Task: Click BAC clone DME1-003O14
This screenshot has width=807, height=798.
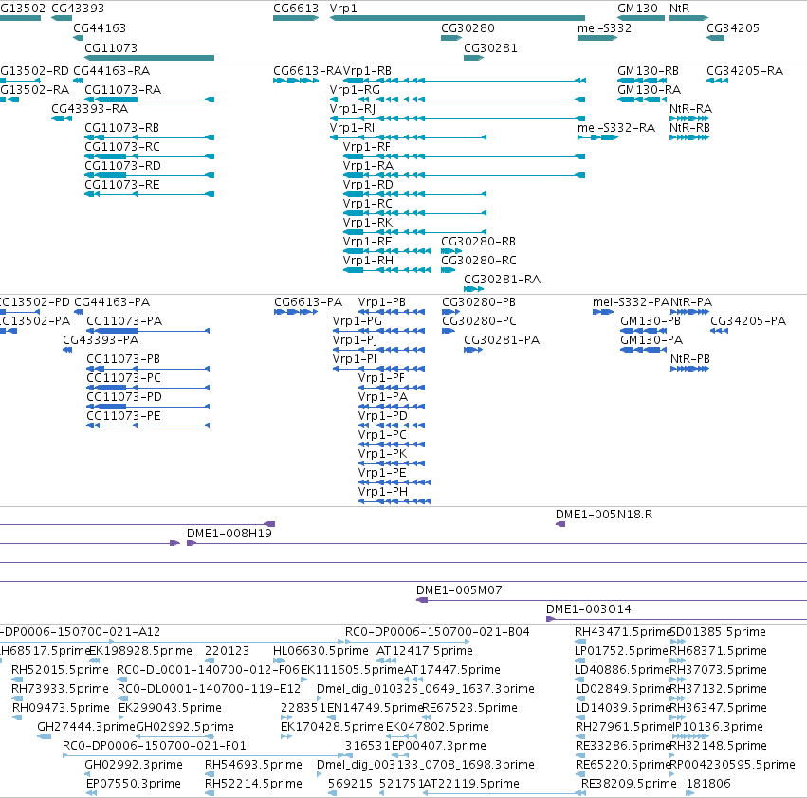Action: coord(589,609)
